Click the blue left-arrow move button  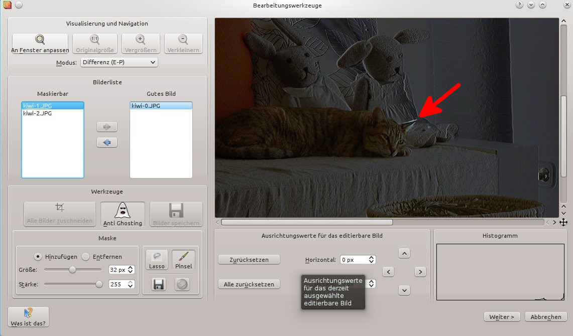(106, 142)
